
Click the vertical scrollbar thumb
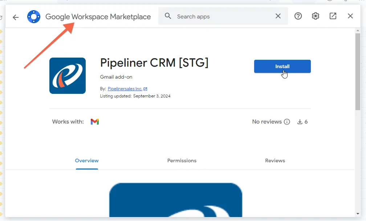coord(358,71)
